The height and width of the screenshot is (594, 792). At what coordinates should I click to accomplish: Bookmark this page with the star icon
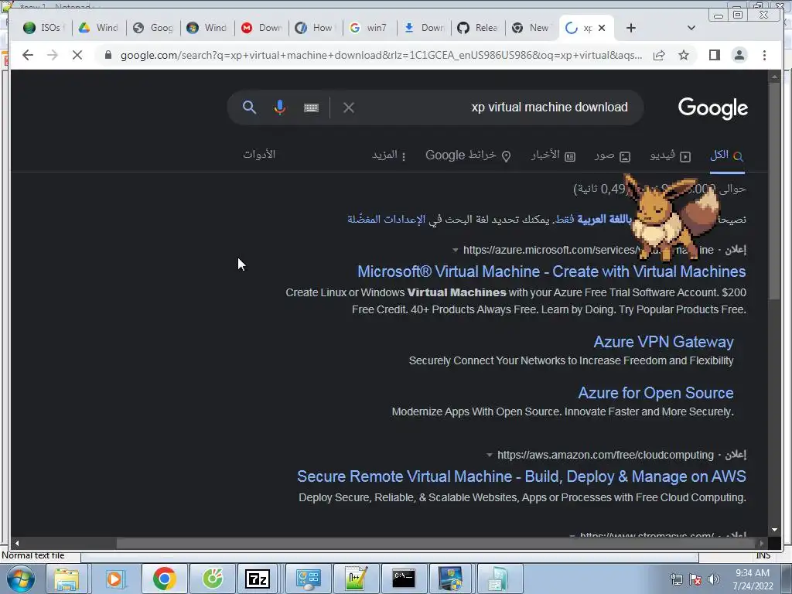(x=684, y=55)
